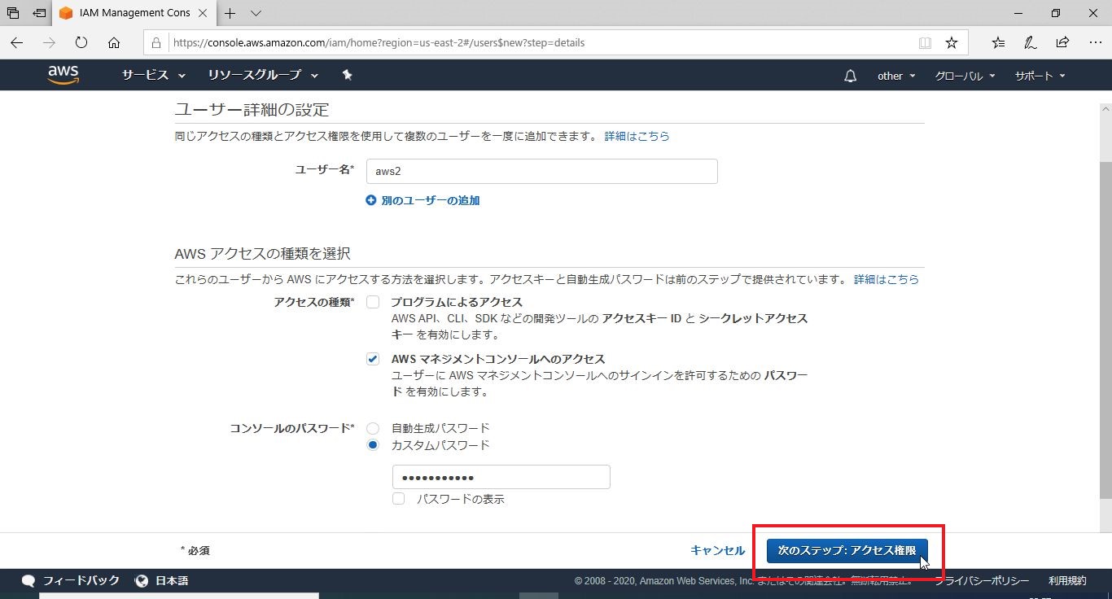This screenshot has height=599, width=1112.
Task: Open the other account dropdown
Action: [896, 76]
